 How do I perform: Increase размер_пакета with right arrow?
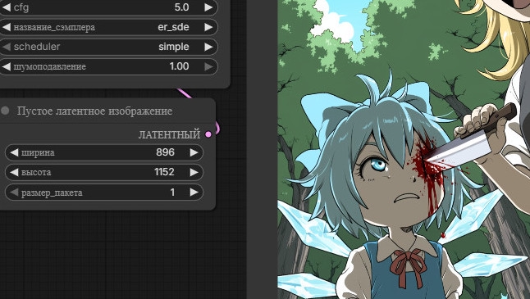(x=194, y=193)
